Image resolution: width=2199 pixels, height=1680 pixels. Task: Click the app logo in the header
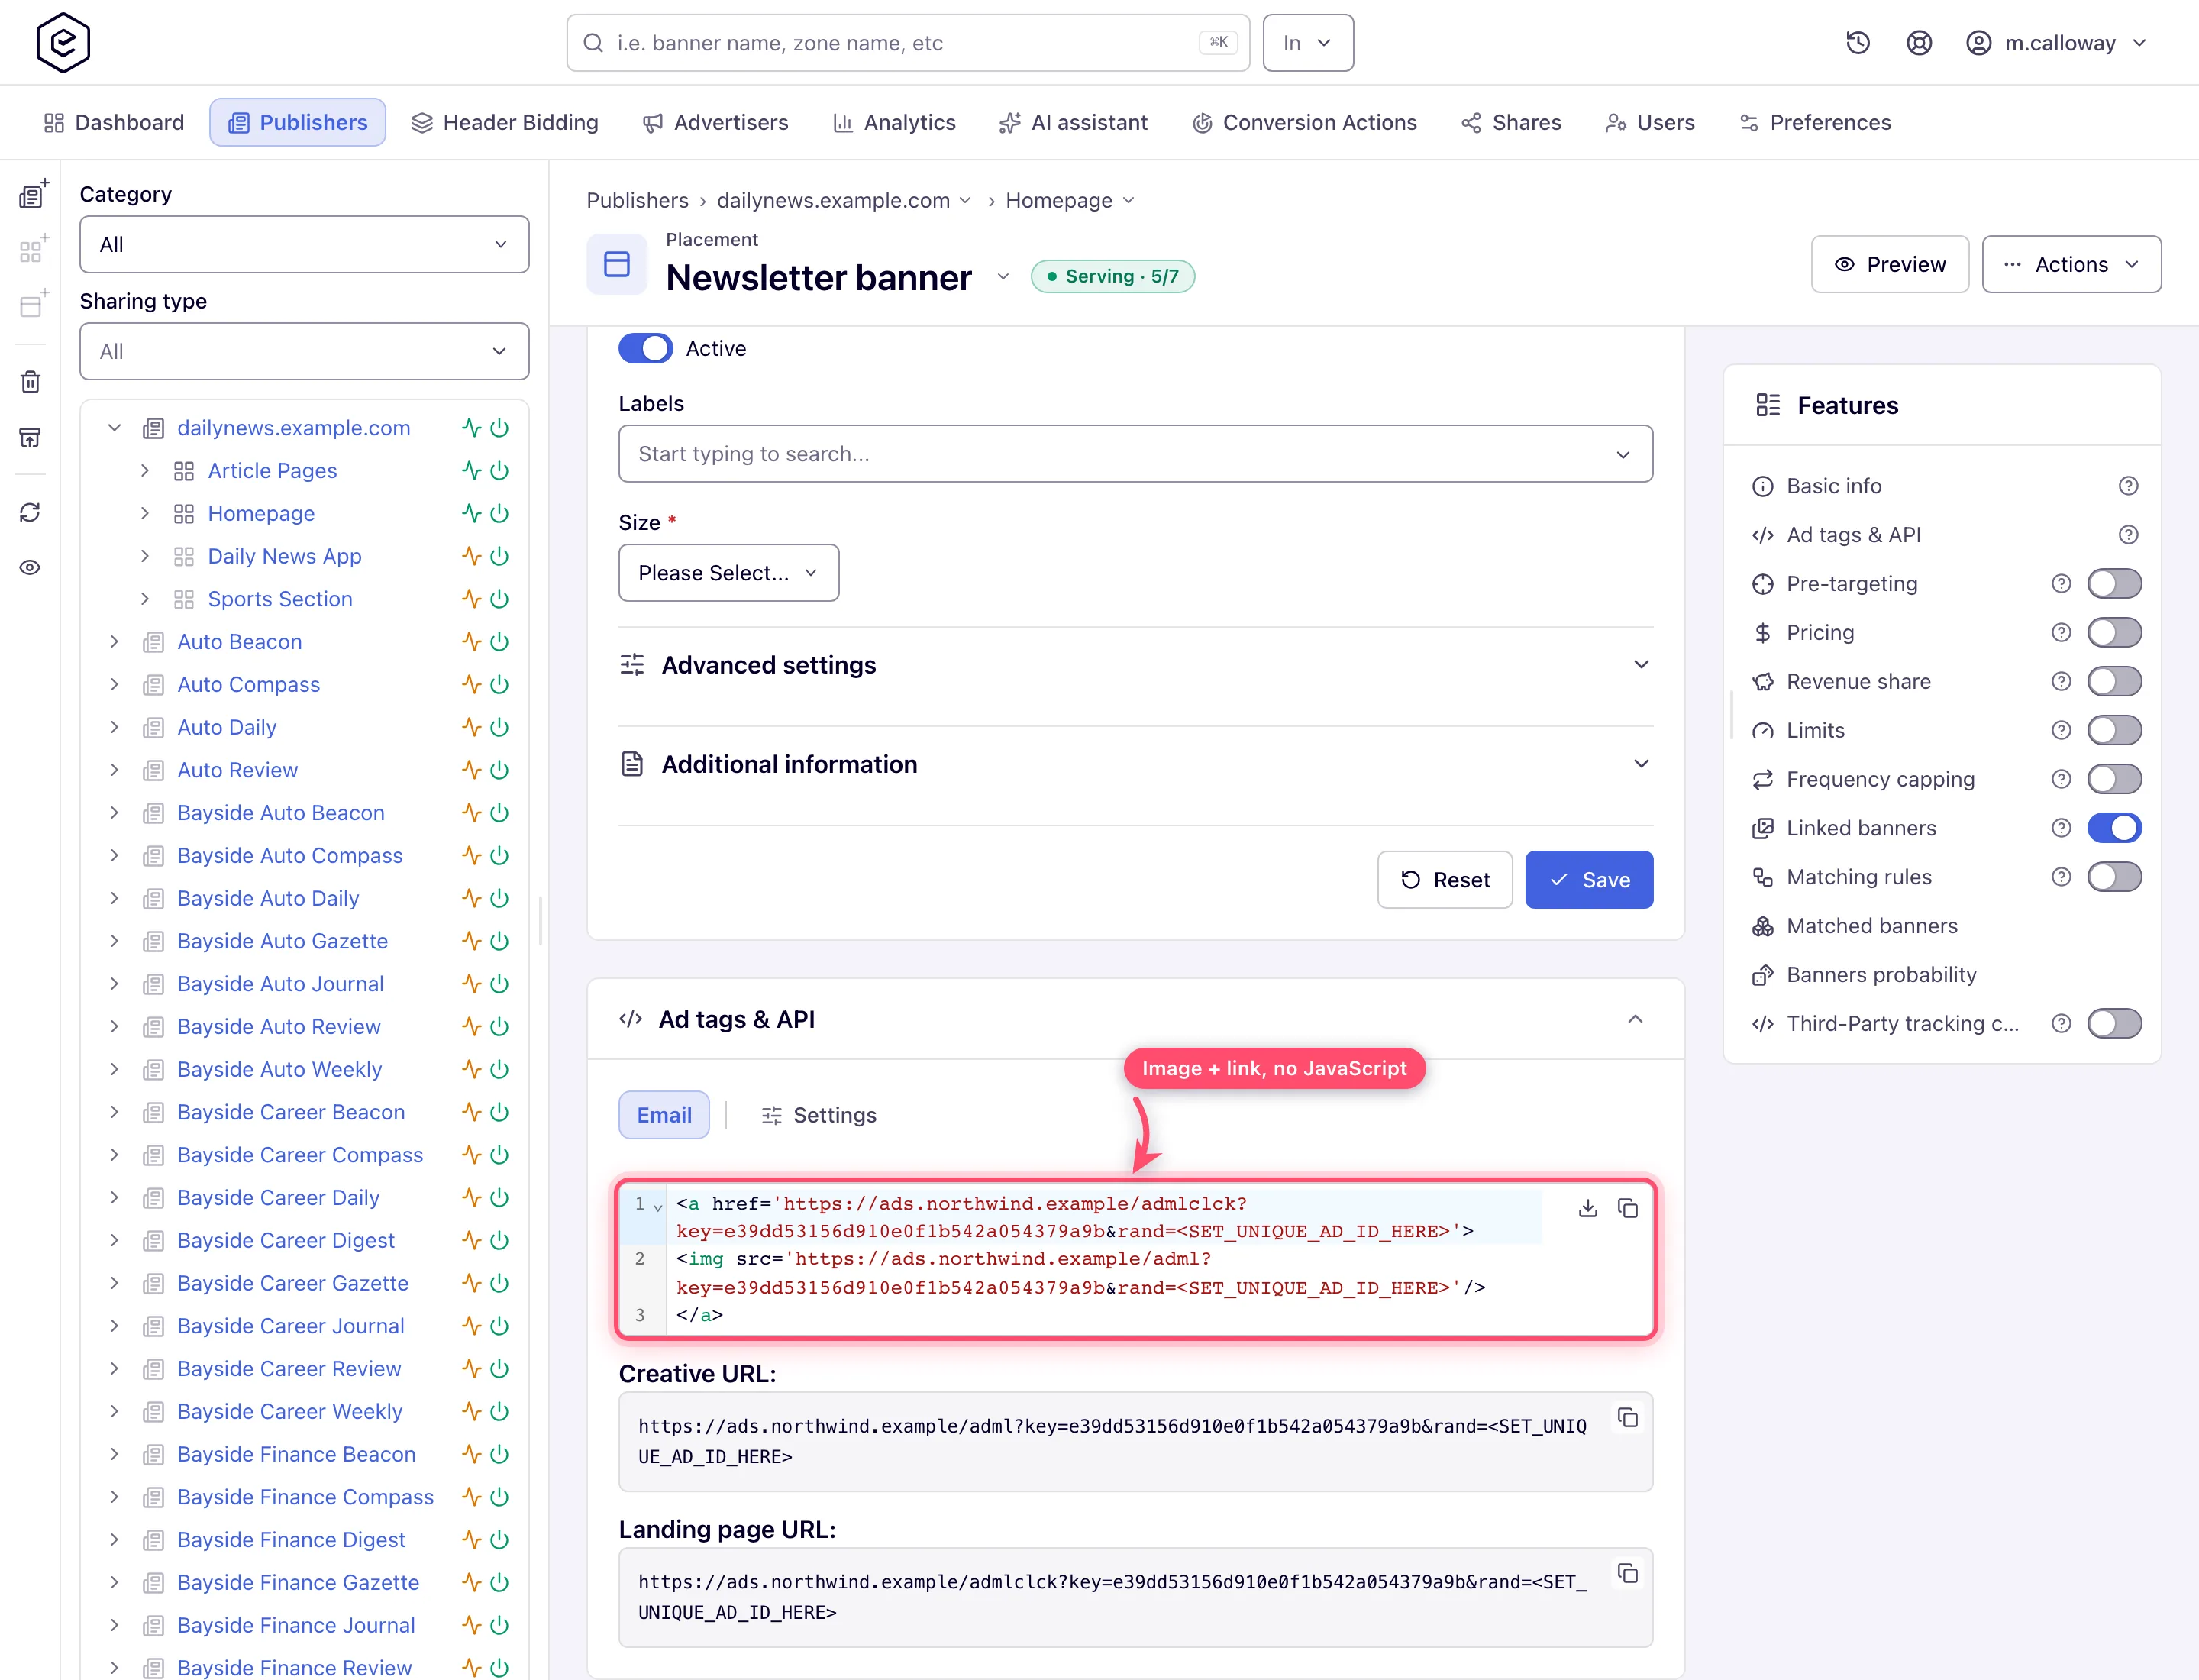tap(63, 43)
